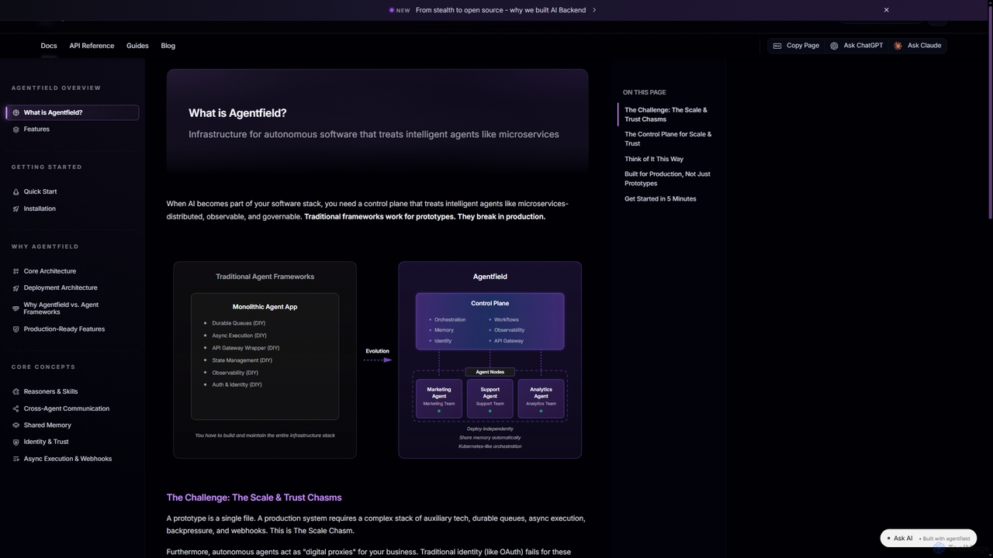993x558 pixels.
Task: Jump to Think of It This Way
Action: 654,159
